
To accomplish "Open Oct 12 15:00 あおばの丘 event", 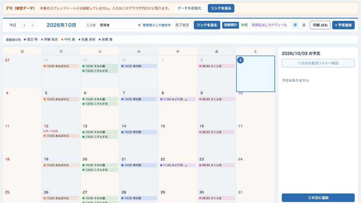I will pyautogui.click(x=61, y=136).
